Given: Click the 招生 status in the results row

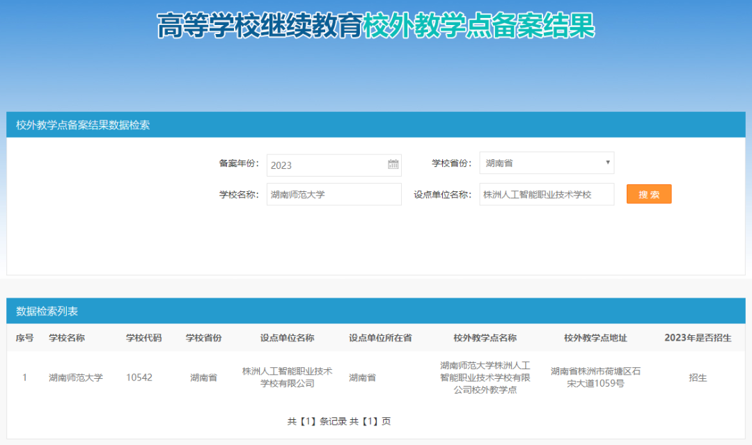Looking at the screenshot, I should coord(698,378).
